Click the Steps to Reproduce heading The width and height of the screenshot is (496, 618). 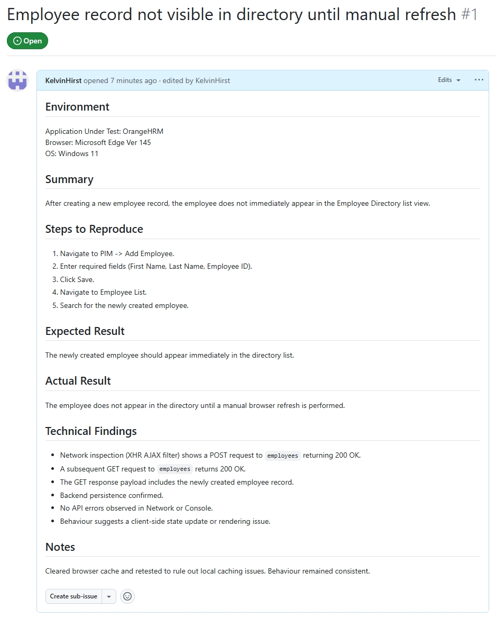pos(94,229)
